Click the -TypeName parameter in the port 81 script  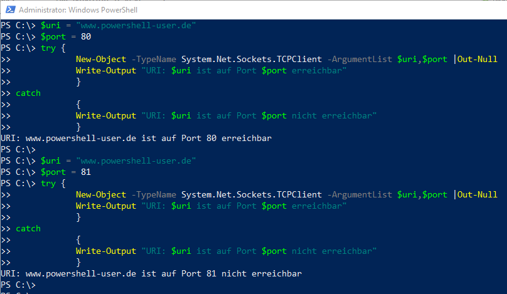[x=154, y=195]
